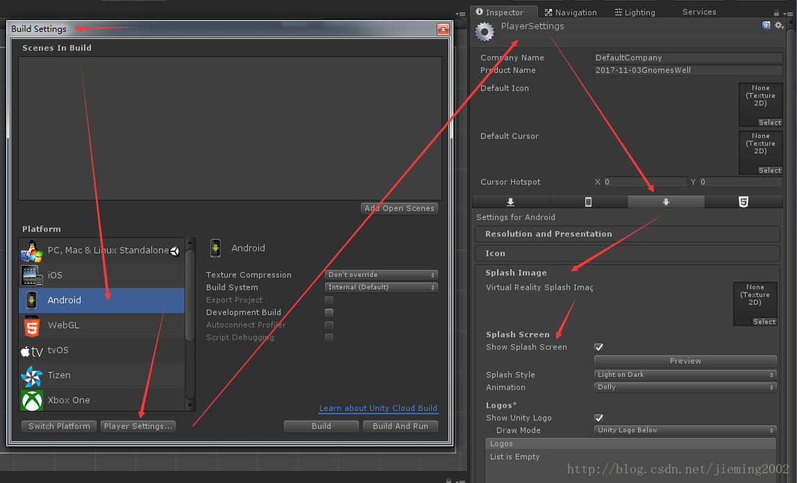Select a Default Cursor texture
797x483 pixels.
pos(769,171)
